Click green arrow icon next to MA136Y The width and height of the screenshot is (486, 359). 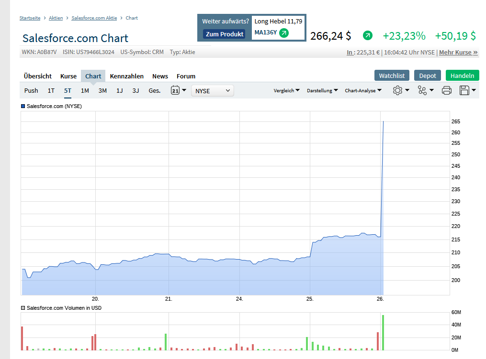coord(284,33)
